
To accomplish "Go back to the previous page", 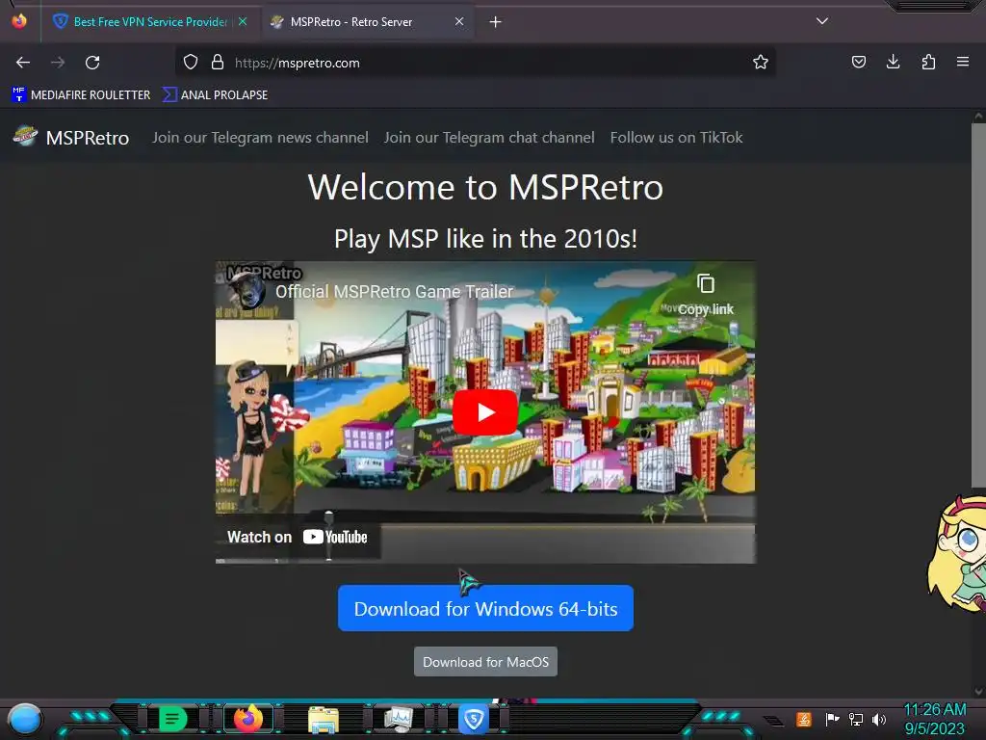I will click(x=23, y=63).
